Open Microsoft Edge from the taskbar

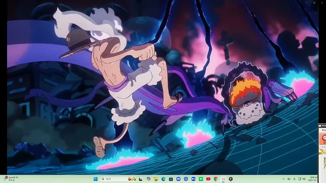(164, 179)
